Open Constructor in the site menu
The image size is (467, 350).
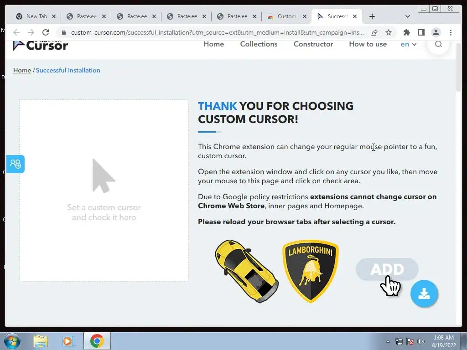coord(313,44)
